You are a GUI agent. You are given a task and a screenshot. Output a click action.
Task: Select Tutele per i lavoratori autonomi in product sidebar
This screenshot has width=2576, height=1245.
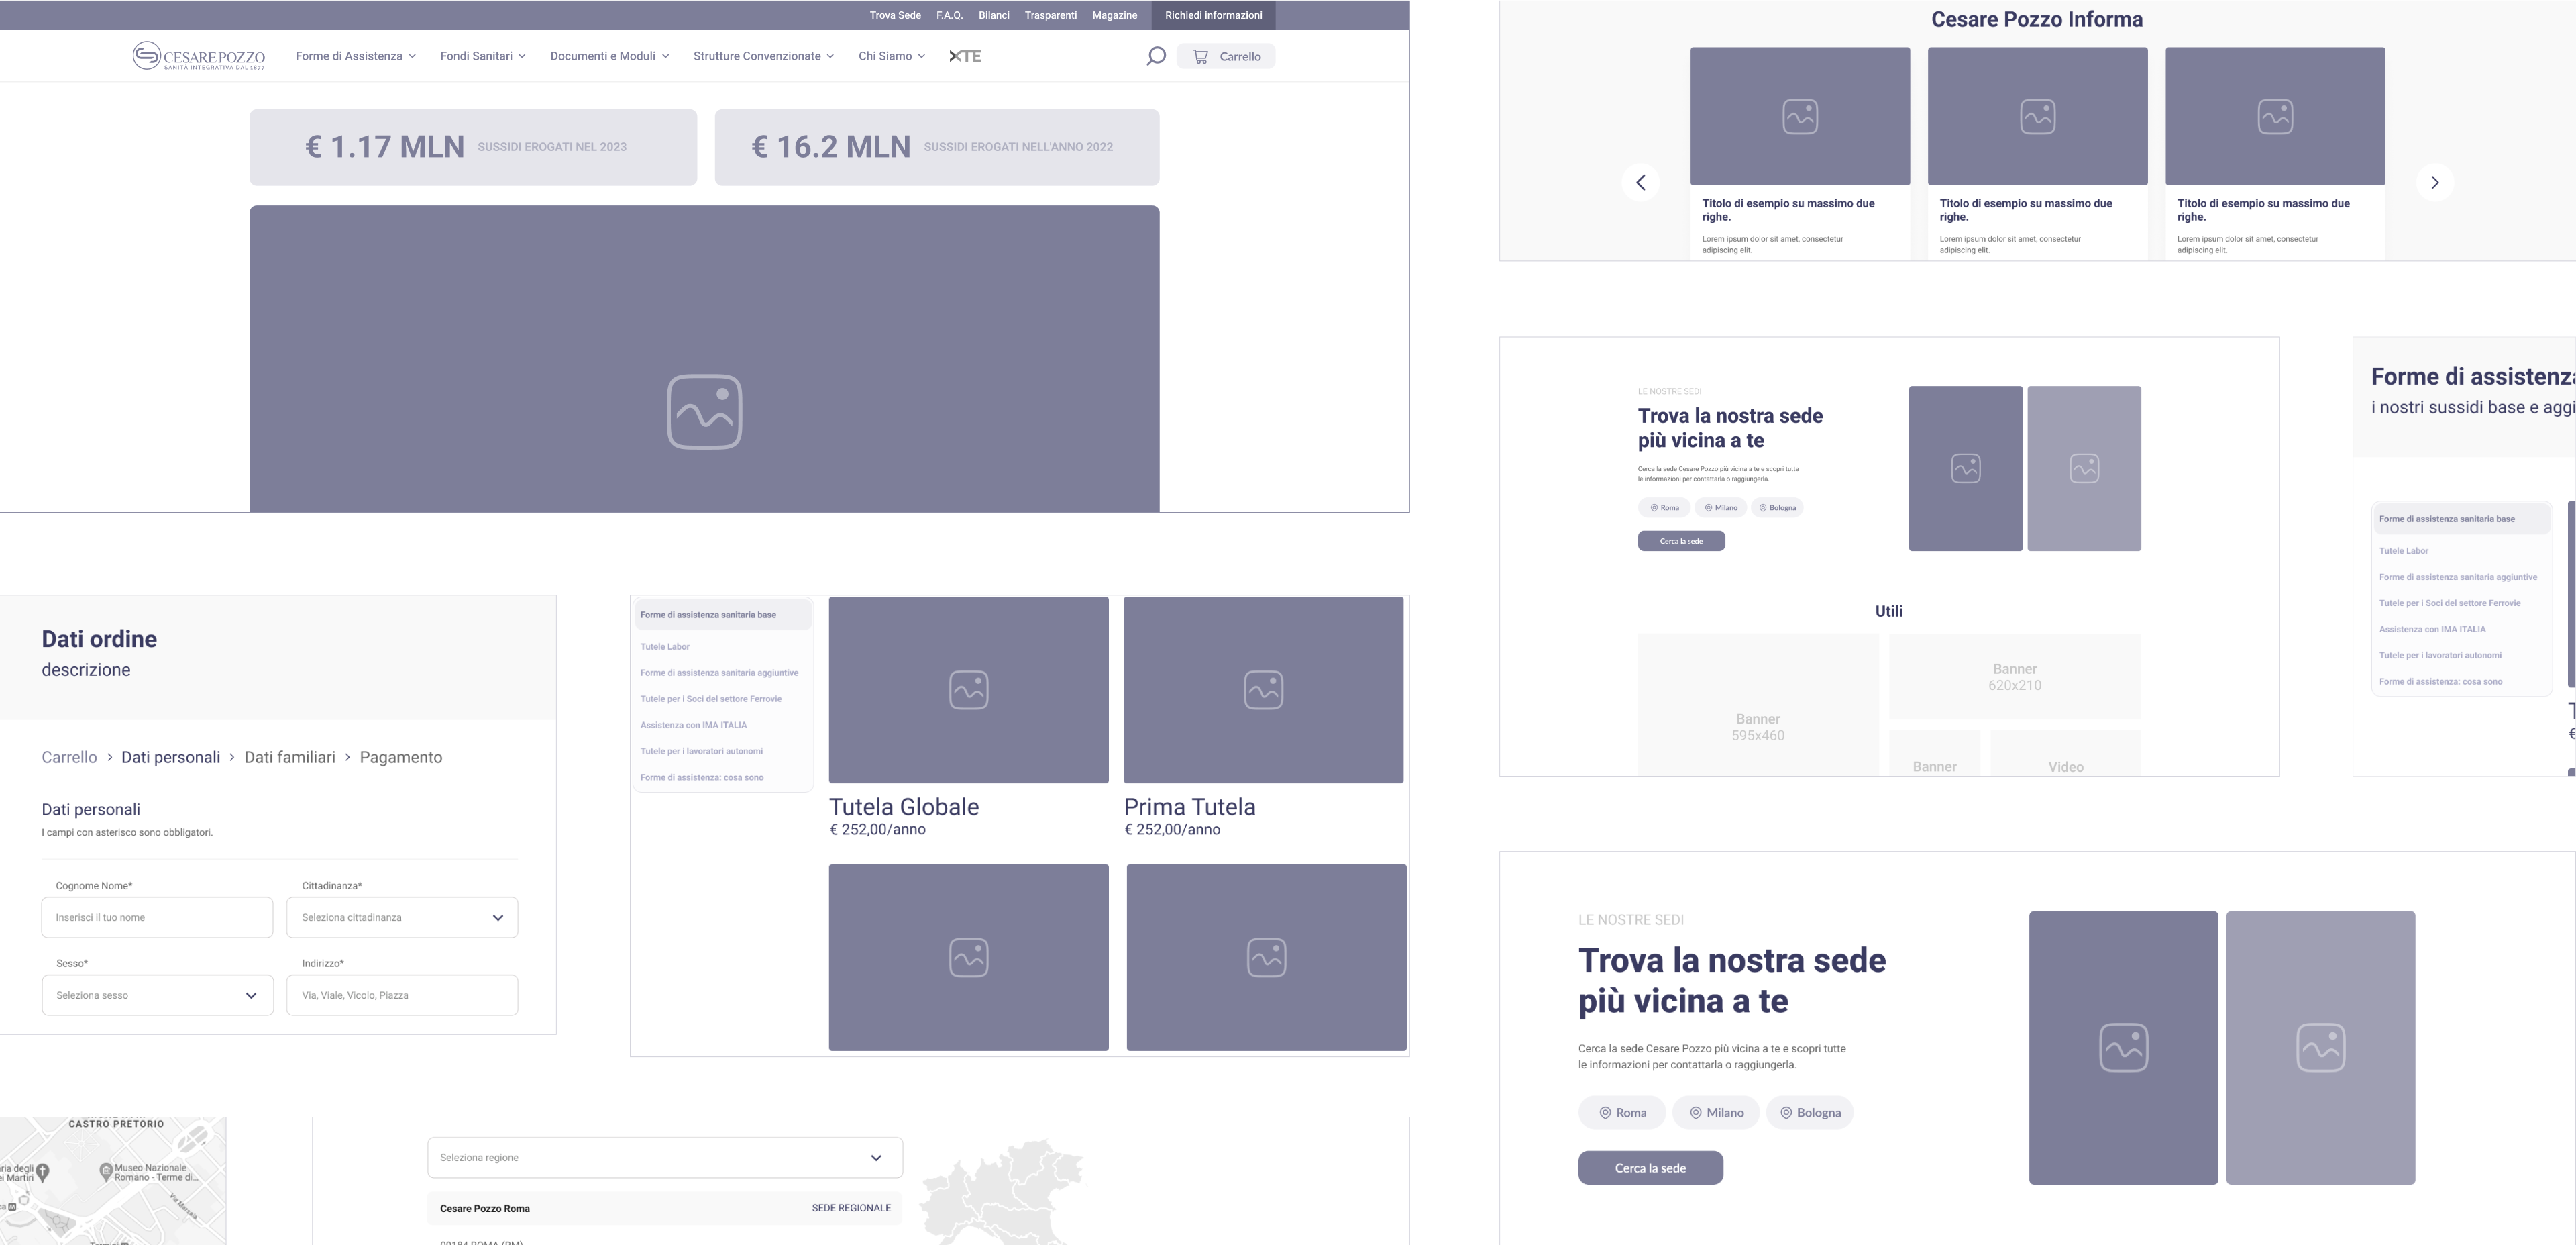tap(702, 750)
